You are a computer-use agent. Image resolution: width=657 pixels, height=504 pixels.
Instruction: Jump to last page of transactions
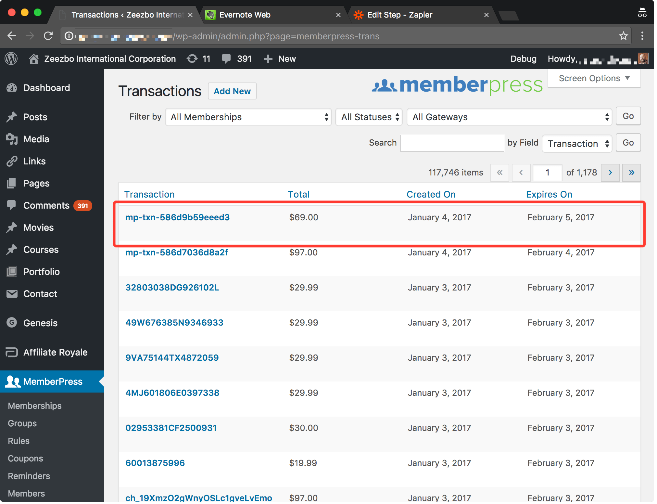click(632, 173)
